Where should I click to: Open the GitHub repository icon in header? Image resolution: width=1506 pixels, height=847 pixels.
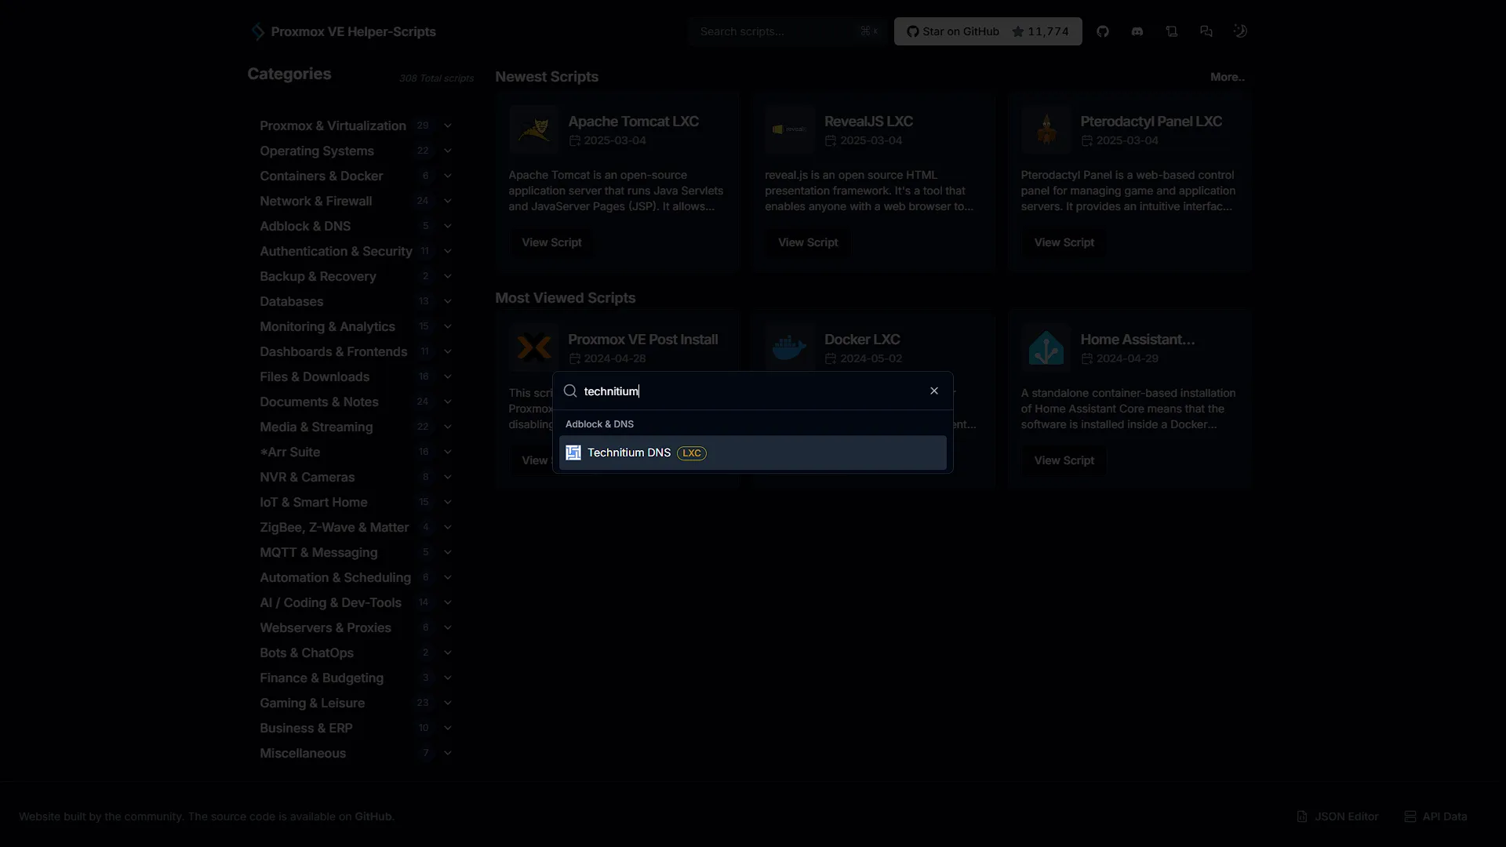coord(1103,31)
